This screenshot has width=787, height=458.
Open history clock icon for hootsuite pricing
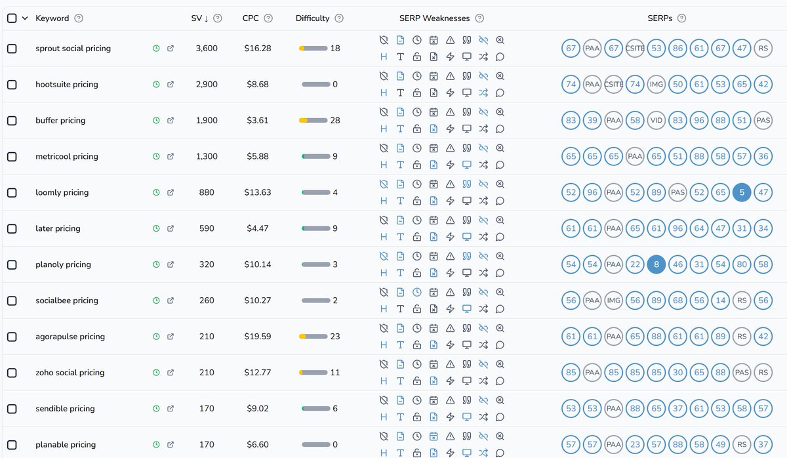(x=156, y=85)
